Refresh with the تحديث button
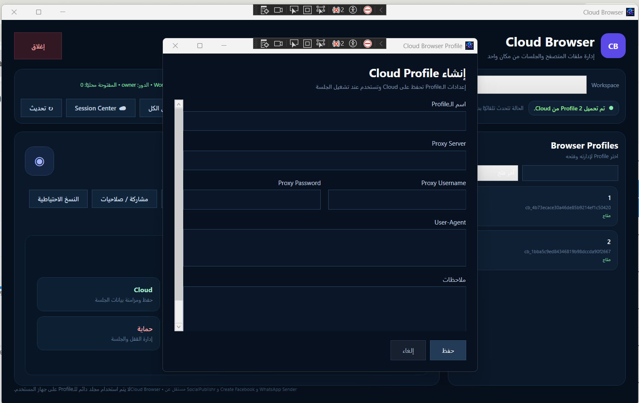Image resolution: width=639 pixels, height=403 pixels. [x=41, y=108]
